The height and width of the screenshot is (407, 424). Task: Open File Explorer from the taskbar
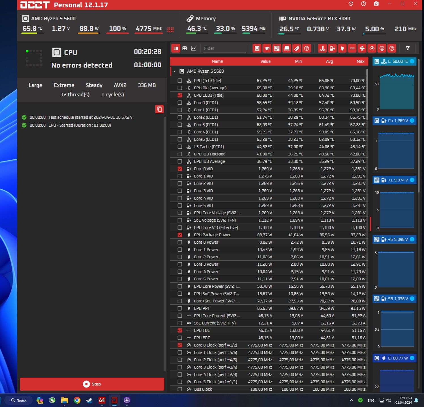(65, 400)
